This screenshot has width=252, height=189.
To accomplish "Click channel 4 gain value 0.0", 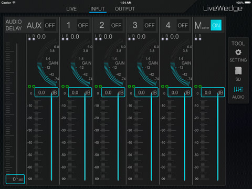I will [x=174, y=37].
